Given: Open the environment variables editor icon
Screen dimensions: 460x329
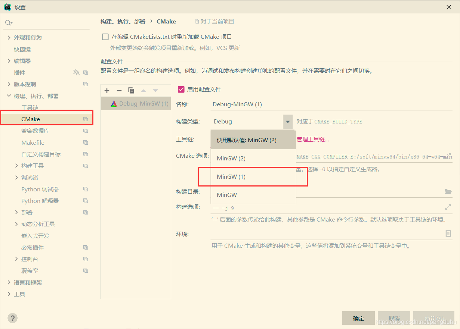Looking at the screenshot, I should pos(448,234).
